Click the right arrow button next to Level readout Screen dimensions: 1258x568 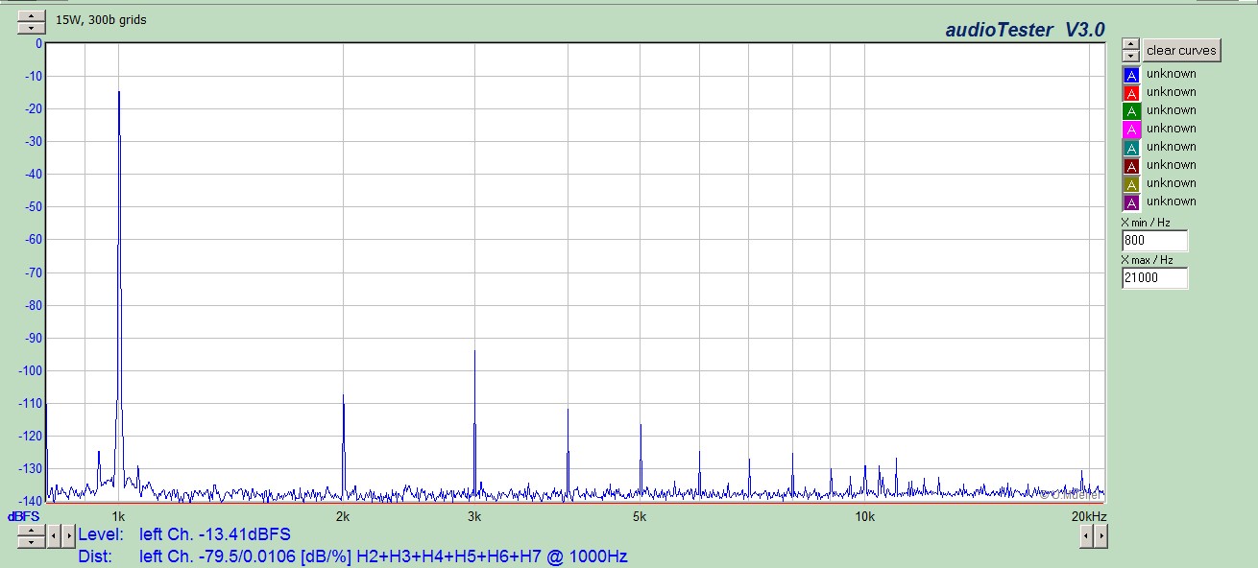[x=67, y=536]
